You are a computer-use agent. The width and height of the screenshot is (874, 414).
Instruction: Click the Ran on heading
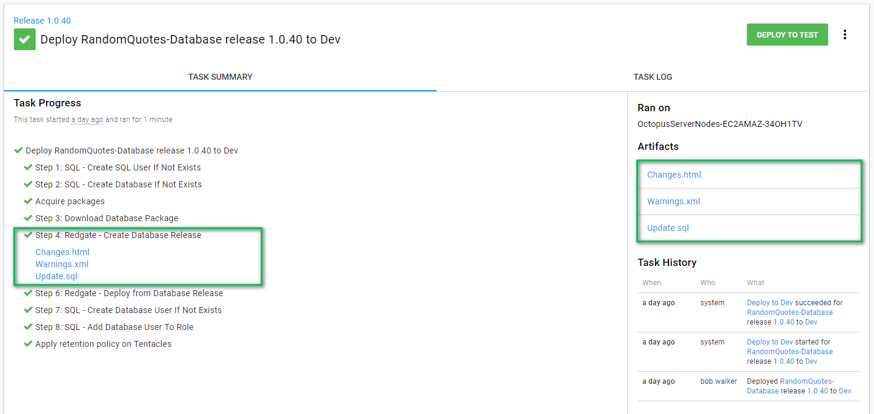tap(654, 108)
